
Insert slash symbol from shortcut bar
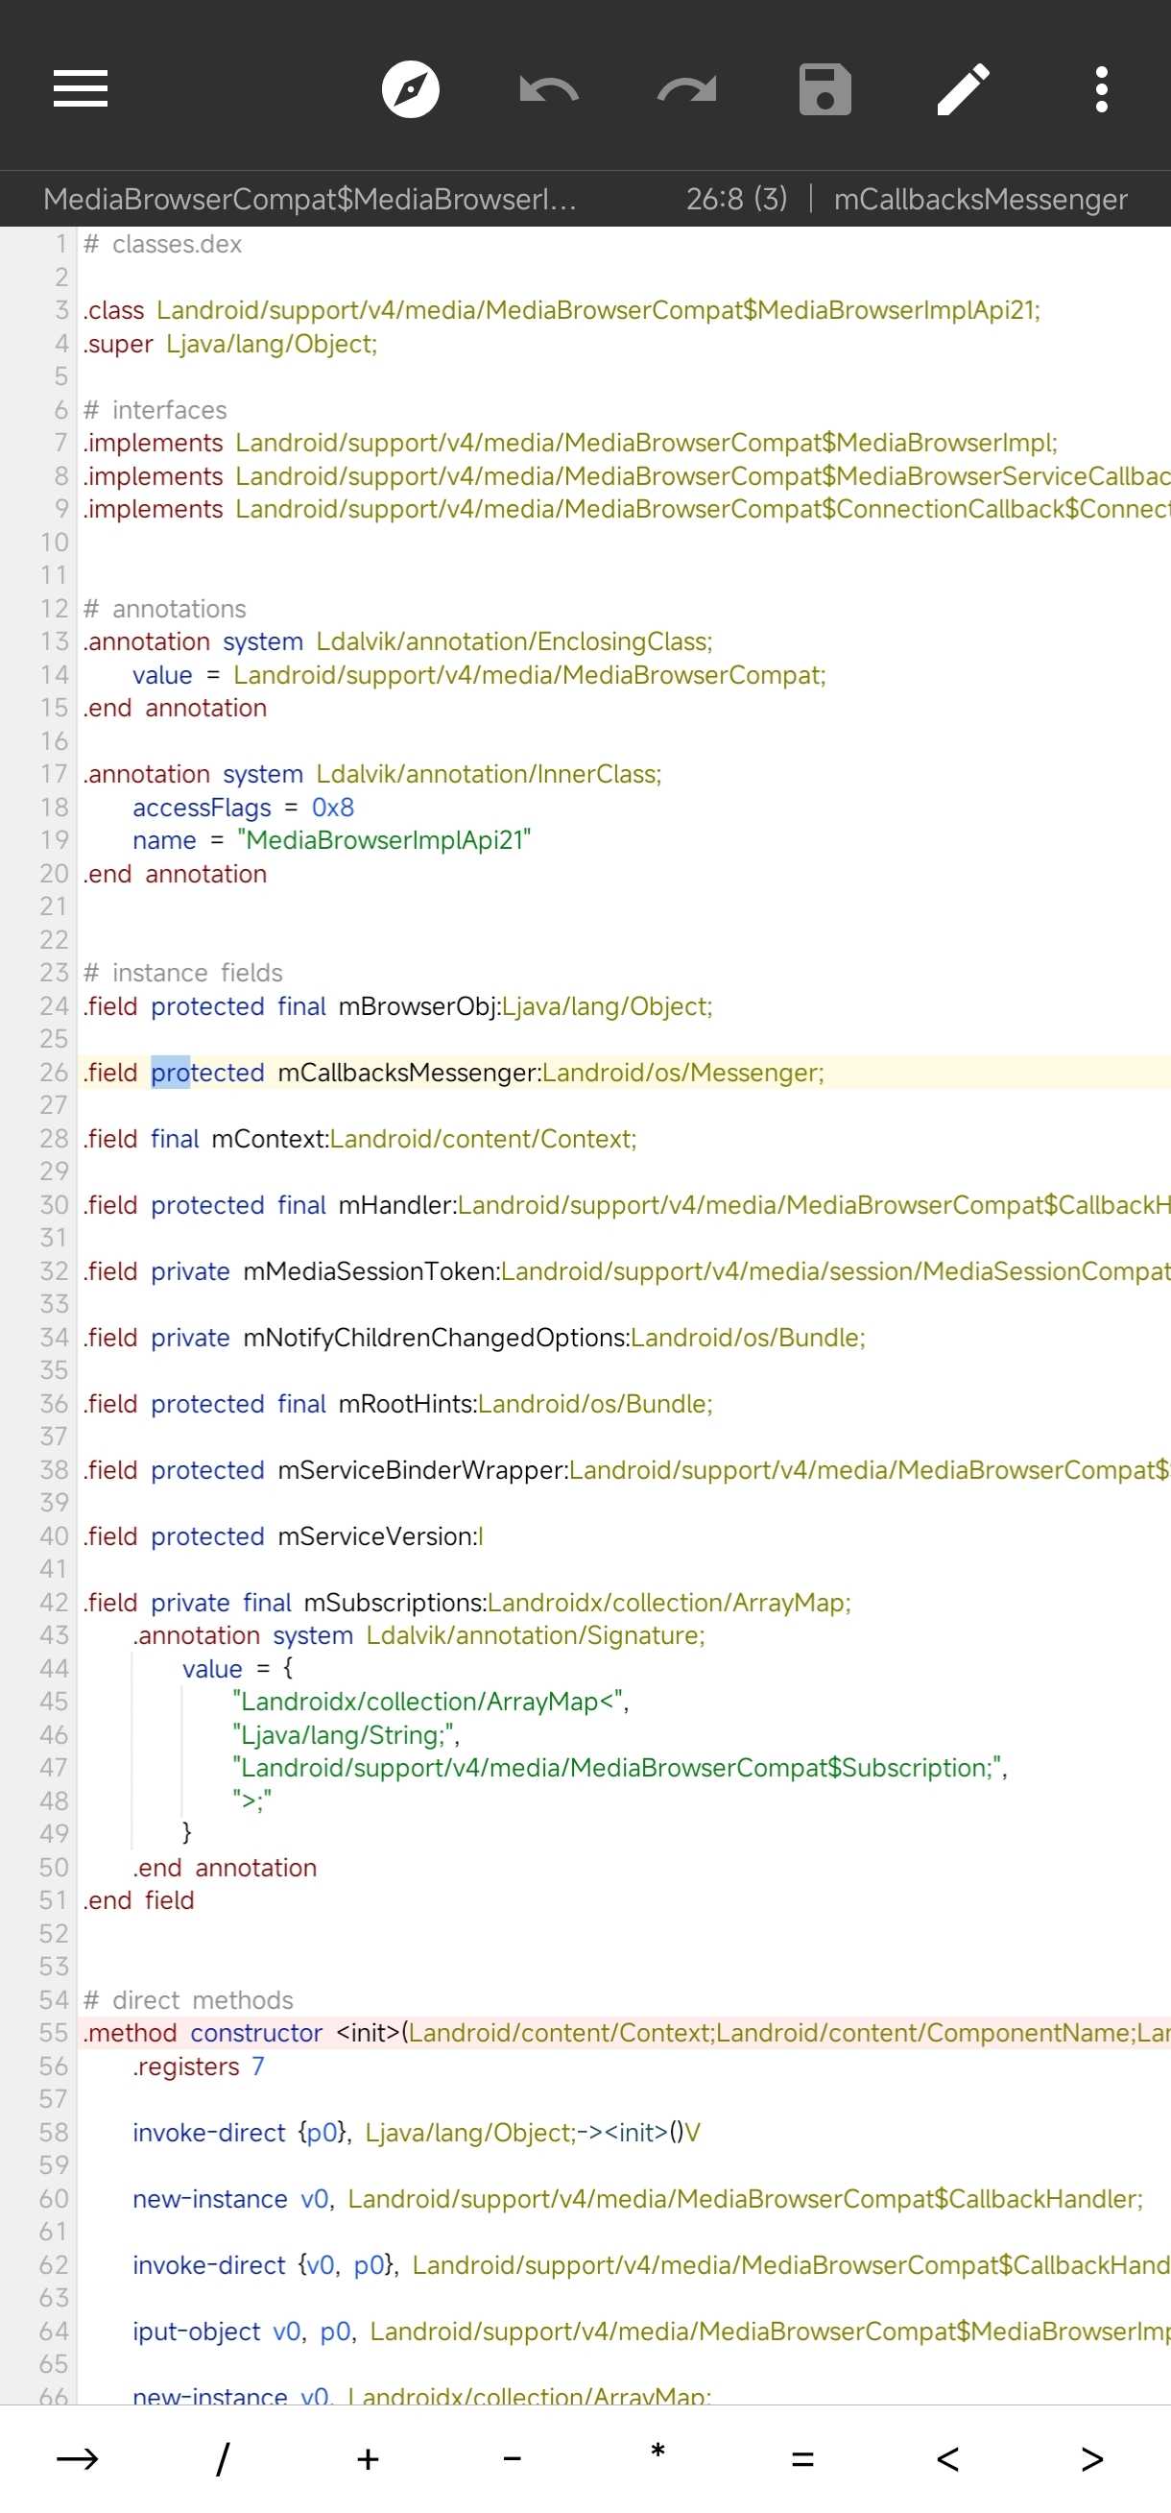pos(223,2458)
